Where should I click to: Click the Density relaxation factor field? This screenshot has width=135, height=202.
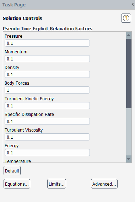point(47,74)
